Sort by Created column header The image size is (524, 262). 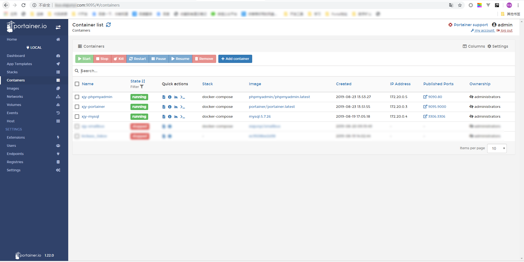pos(344,84)
